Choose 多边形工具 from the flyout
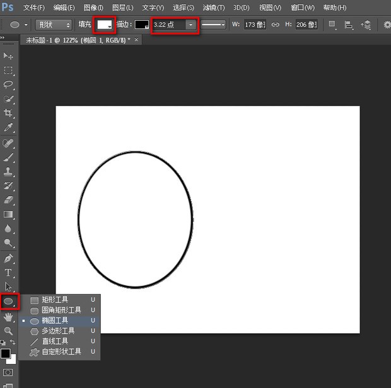Screen dimensions: 391x388 click(x=58, y=331)
